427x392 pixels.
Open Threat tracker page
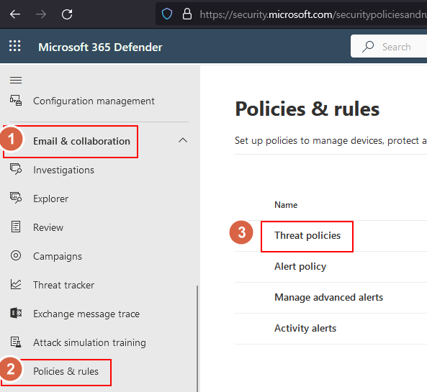(63, 285)
